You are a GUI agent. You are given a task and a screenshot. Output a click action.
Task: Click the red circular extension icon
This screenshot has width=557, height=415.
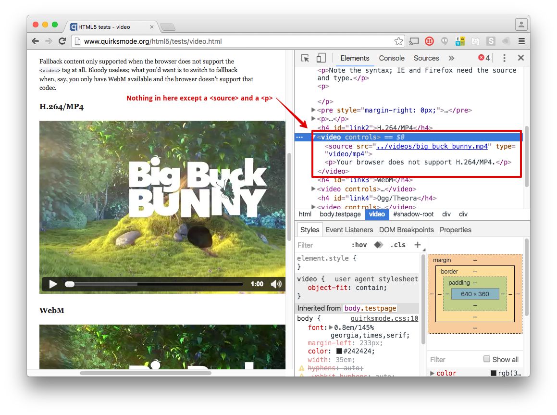point(429,41)
